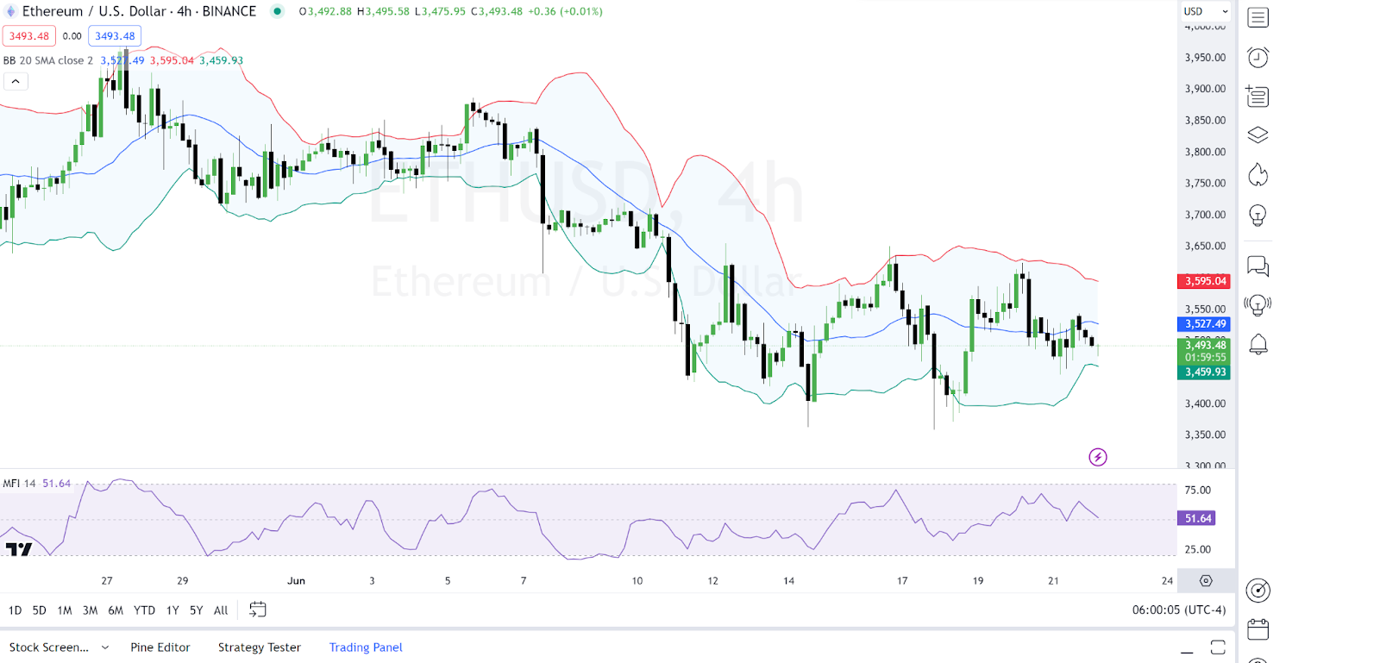Select the 5D time range

point(40,610)
